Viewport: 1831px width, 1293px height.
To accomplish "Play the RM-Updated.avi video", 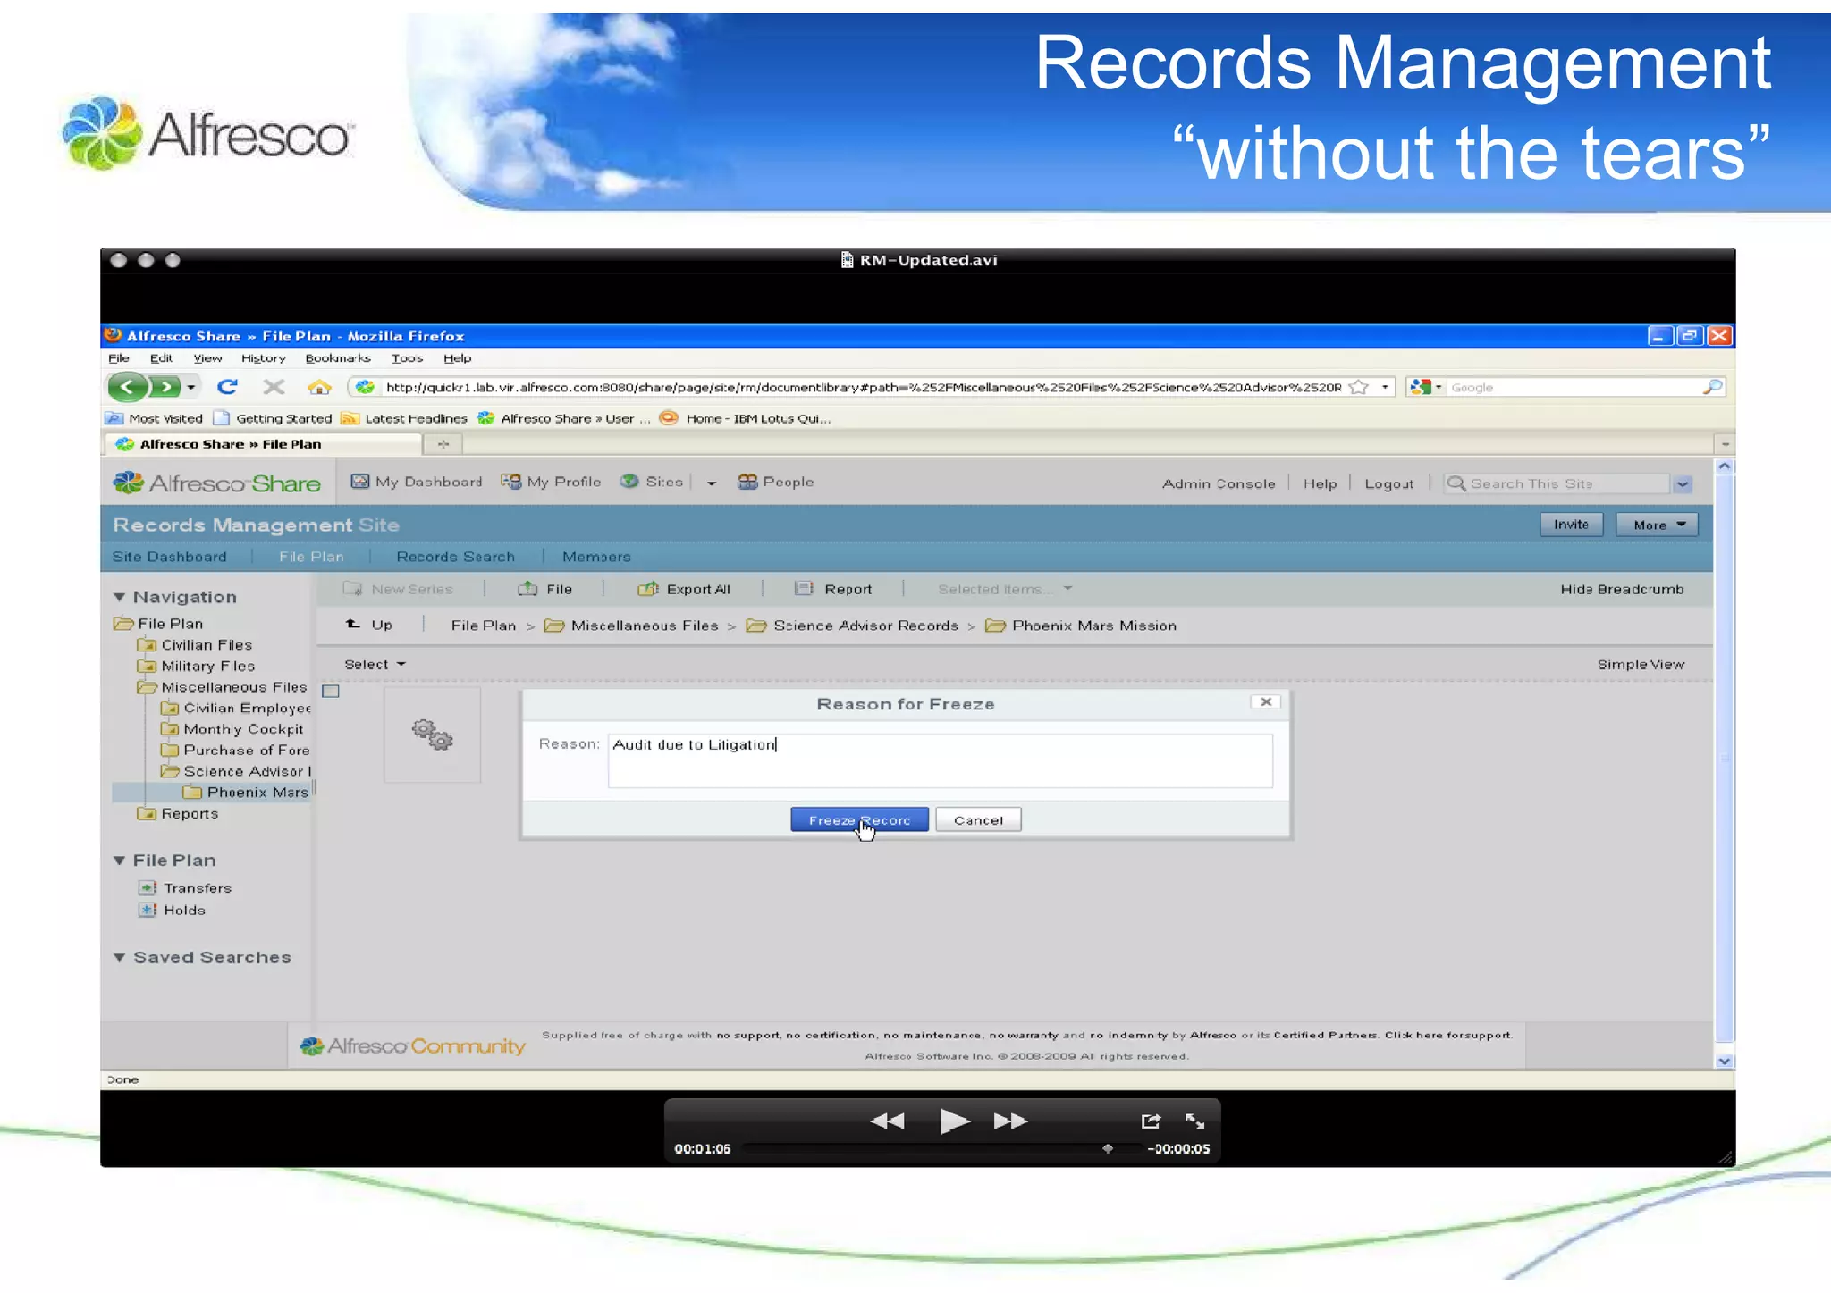I will click(954, 1121).
